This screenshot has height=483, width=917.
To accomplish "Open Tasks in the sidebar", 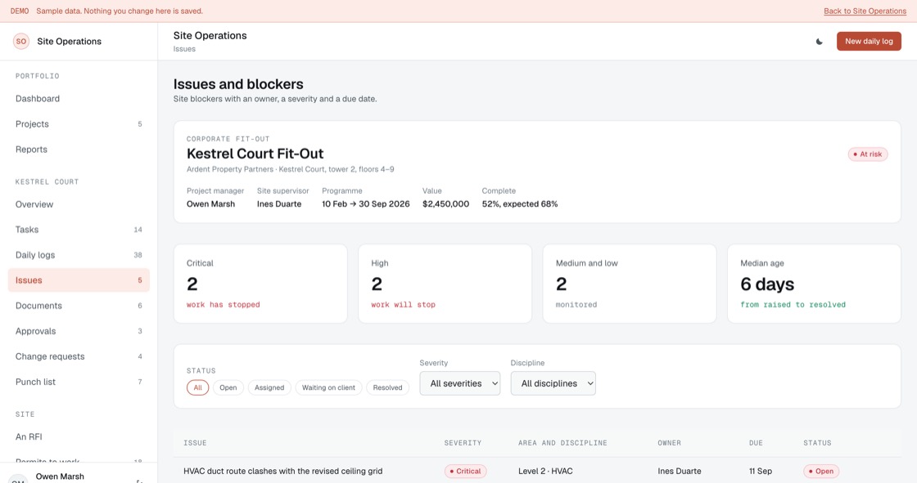I will [x=79, y=230].
